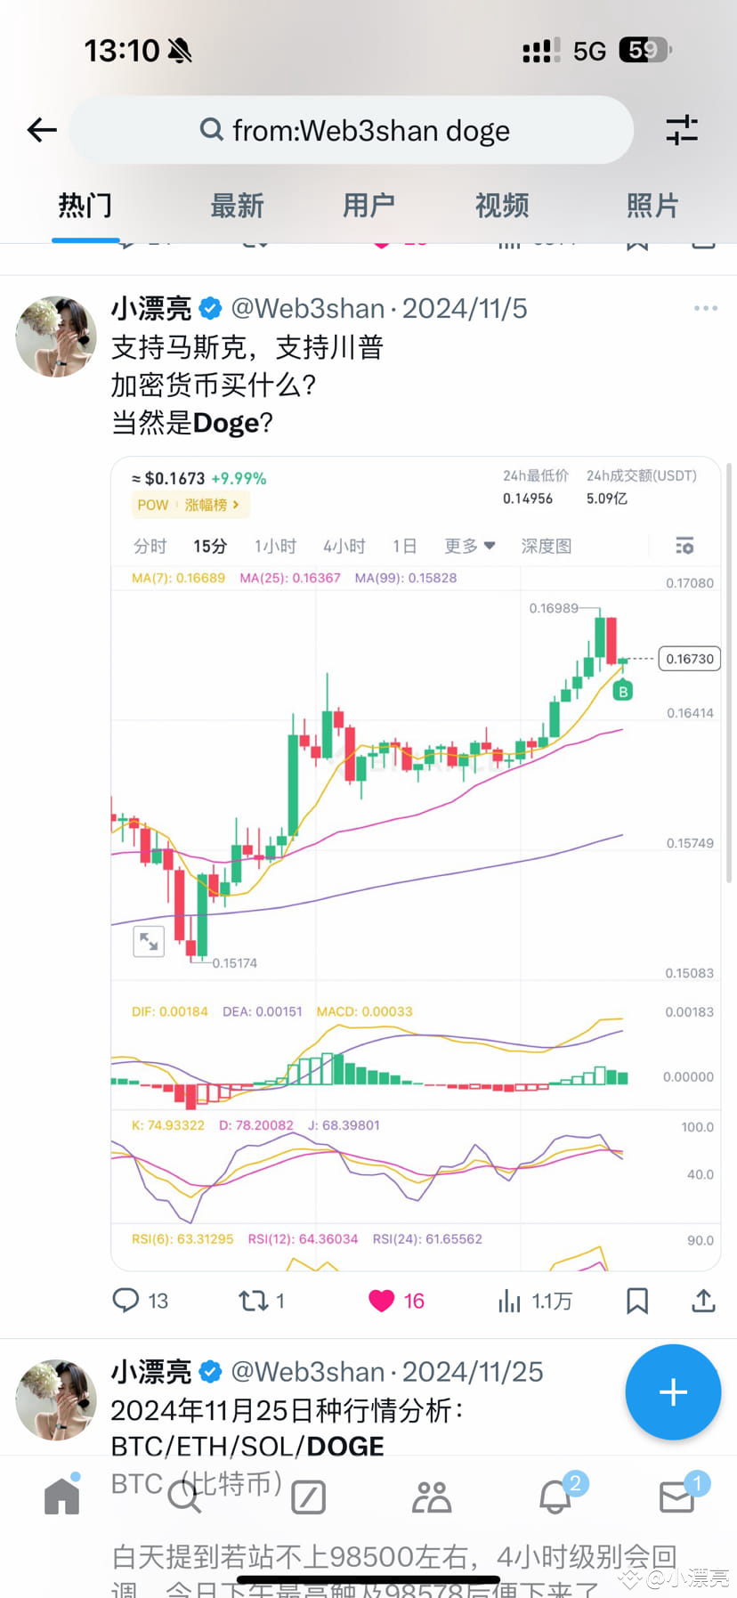Open Grok slash icon in bottom bar
Image resolution: width=737 pixels, height=1598 pixels.
[x=308, y=1497]
